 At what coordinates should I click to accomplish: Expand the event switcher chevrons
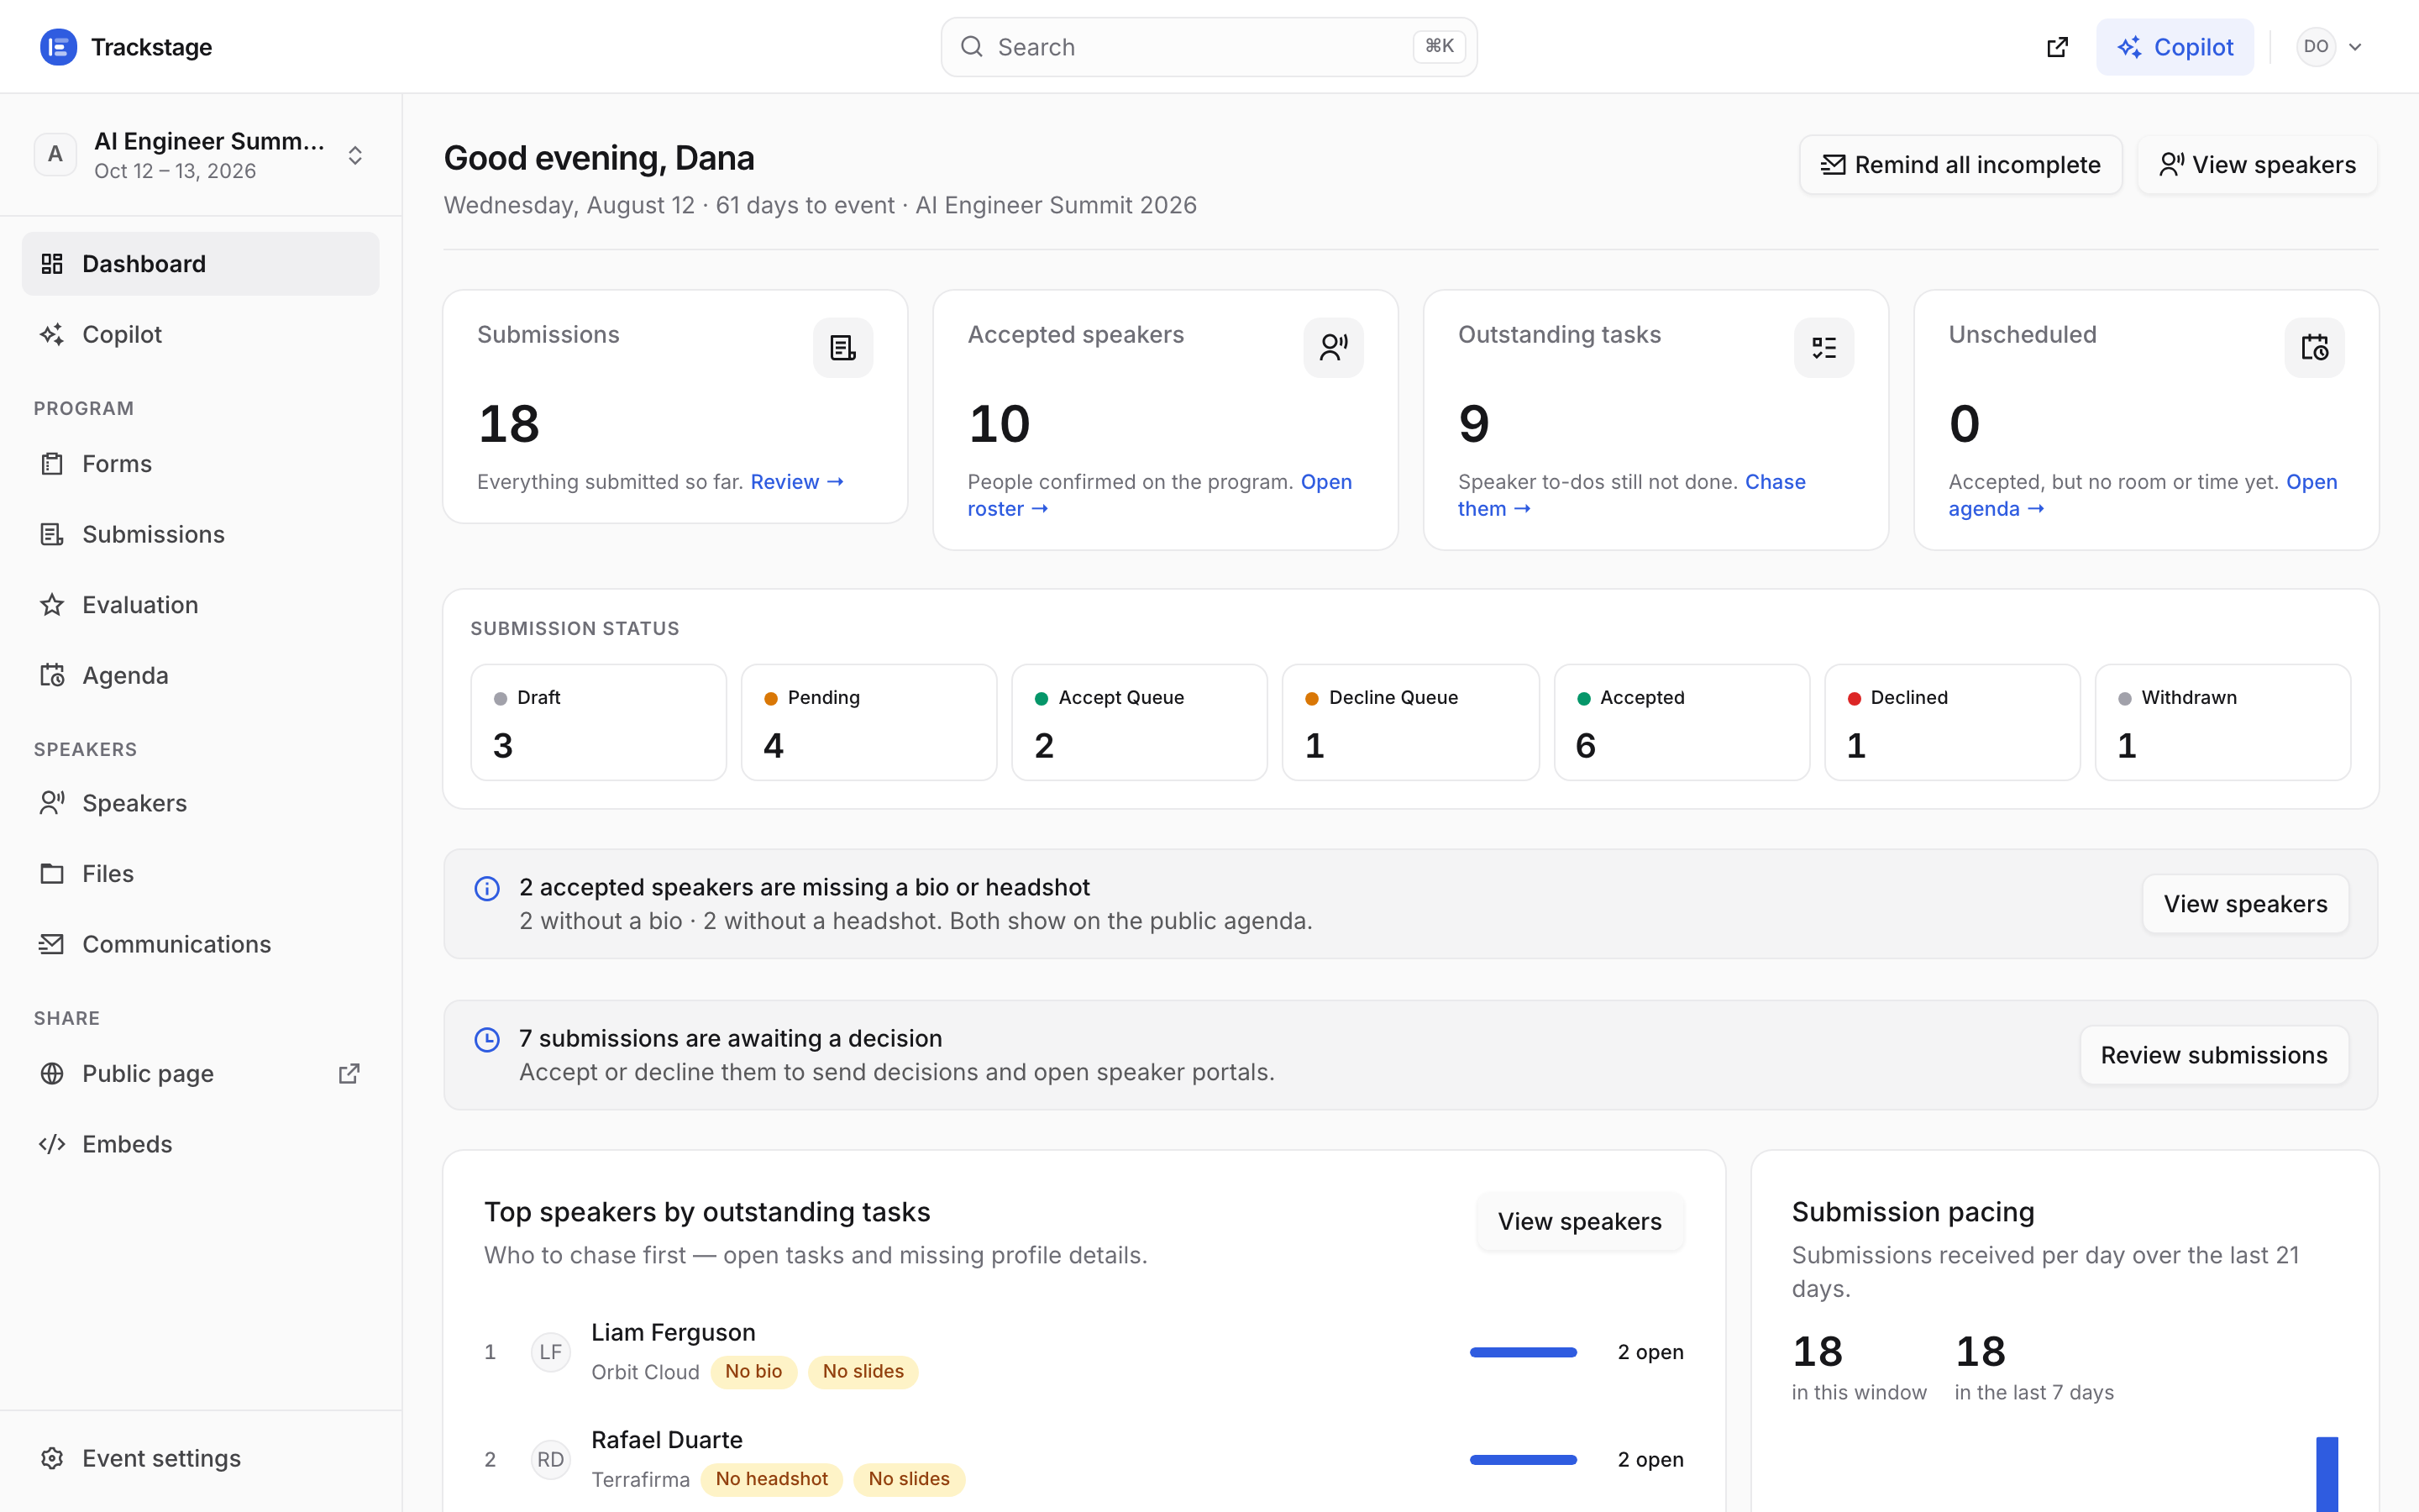[354, 155]
